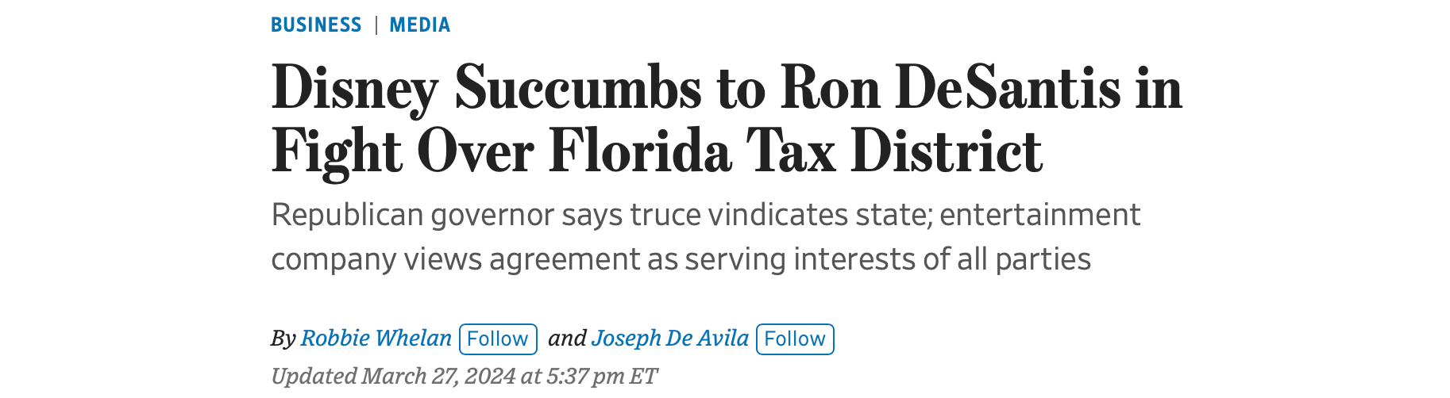1450x398 pixels.
Task: Click the subheadline's second line
Action: 681,260
